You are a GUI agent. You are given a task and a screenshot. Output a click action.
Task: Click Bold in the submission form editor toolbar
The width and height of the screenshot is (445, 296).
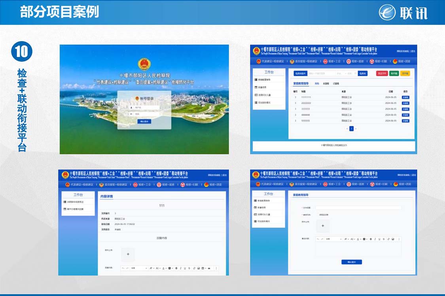pos(371,239)
